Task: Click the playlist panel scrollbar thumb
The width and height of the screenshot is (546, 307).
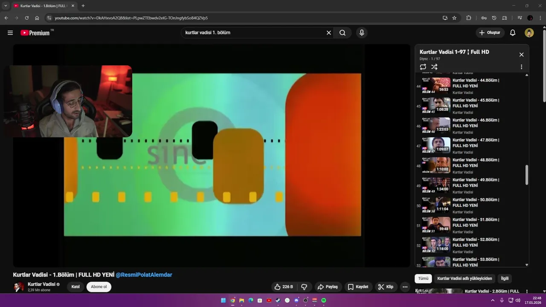Action: tap(527, 175)
